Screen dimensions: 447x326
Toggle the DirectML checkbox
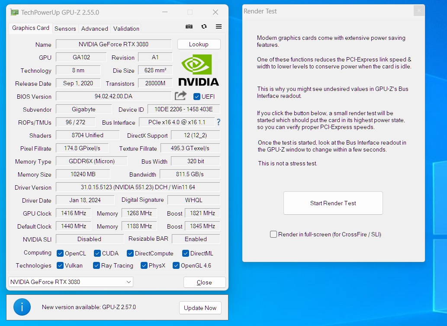(186, 253)
